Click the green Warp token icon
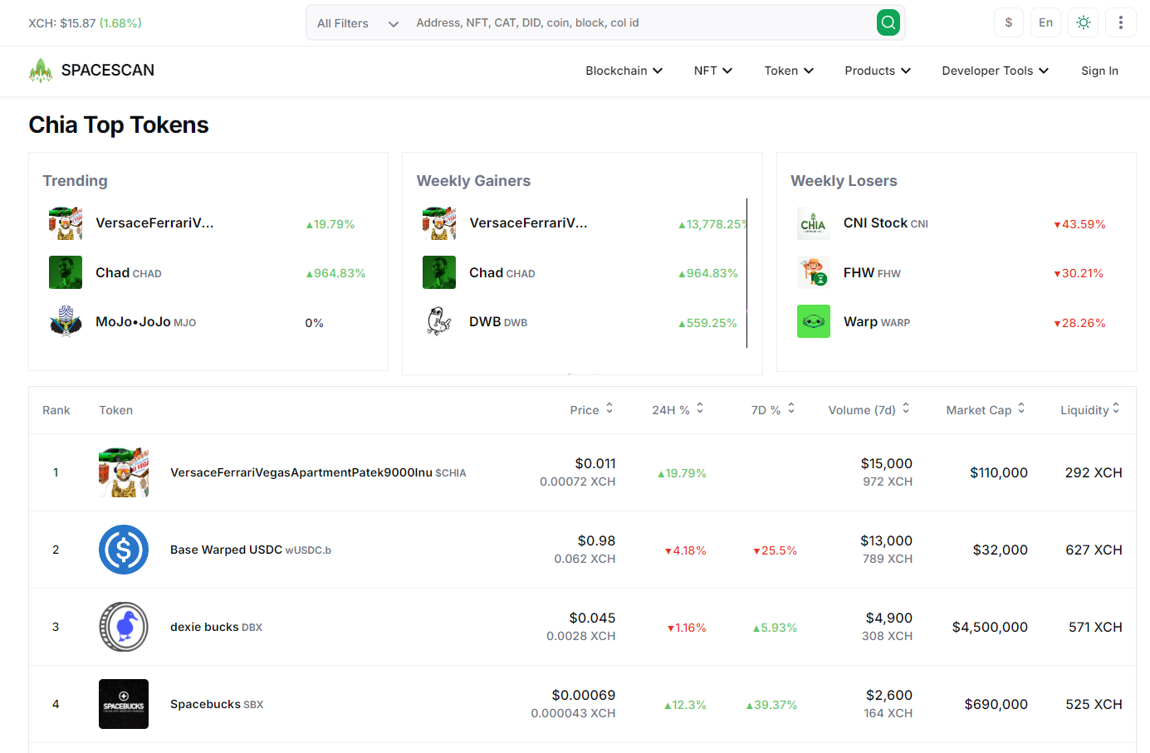The width and height of the screenshot is (1150, 753). (814, 321)
